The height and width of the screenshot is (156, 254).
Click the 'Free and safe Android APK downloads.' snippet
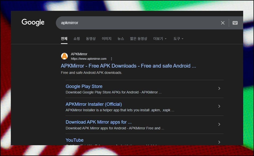92,73
